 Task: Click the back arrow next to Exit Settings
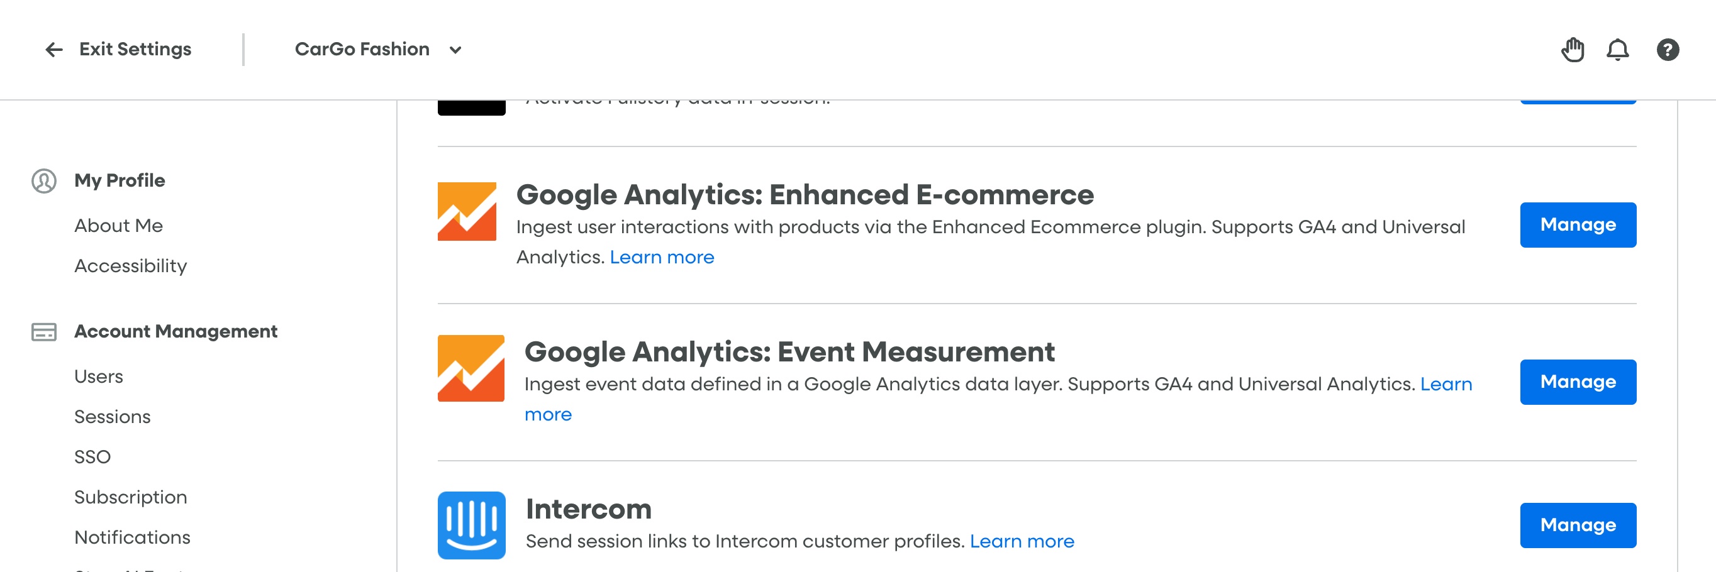[54, 49]
